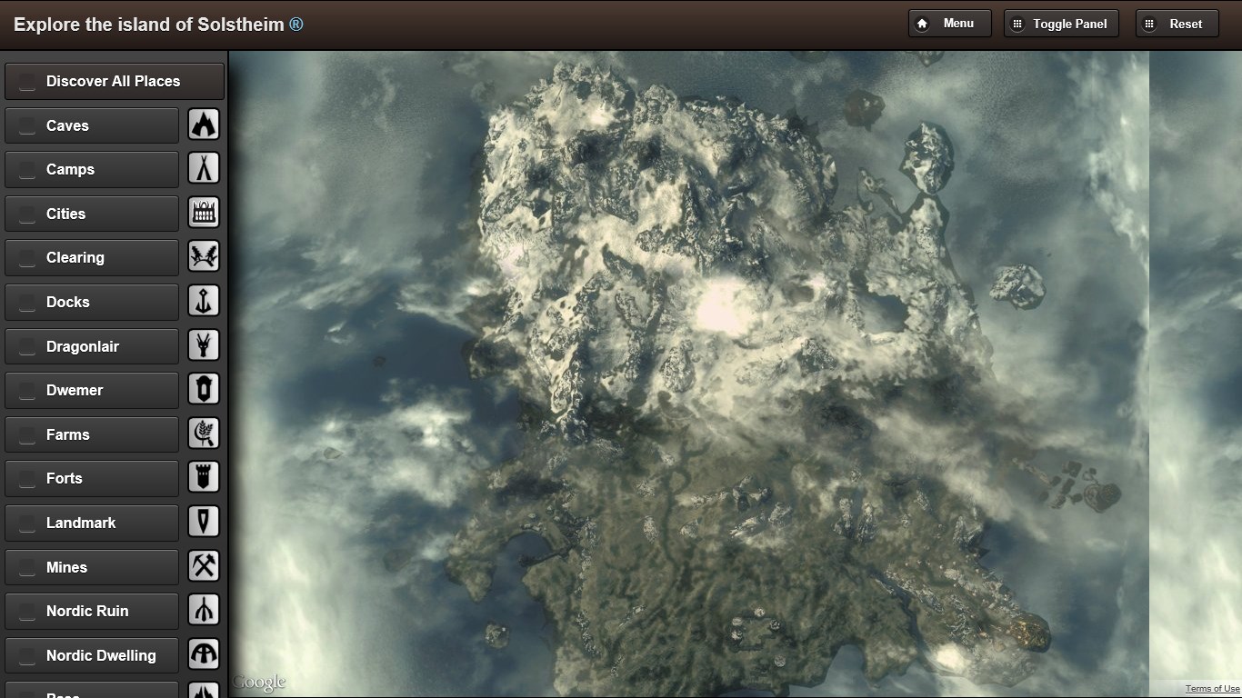This screenshot has width=1242, height=698.
Task: Click the registered symbol link after Solstheim
Action: (296, 25)
